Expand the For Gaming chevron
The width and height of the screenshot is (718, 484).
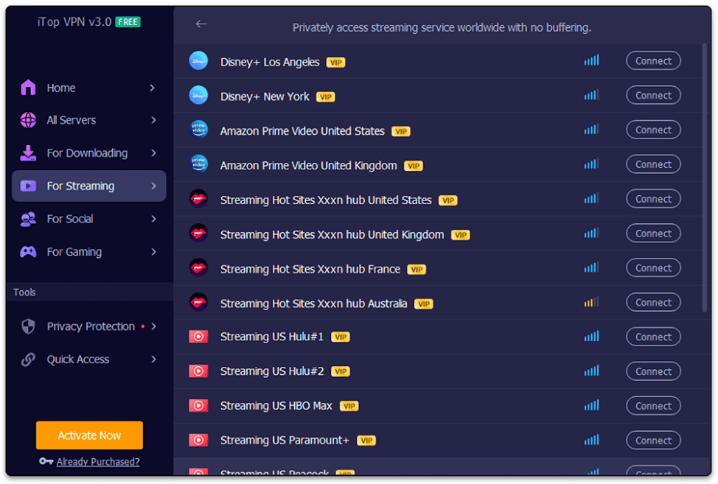tap(153, 252)
